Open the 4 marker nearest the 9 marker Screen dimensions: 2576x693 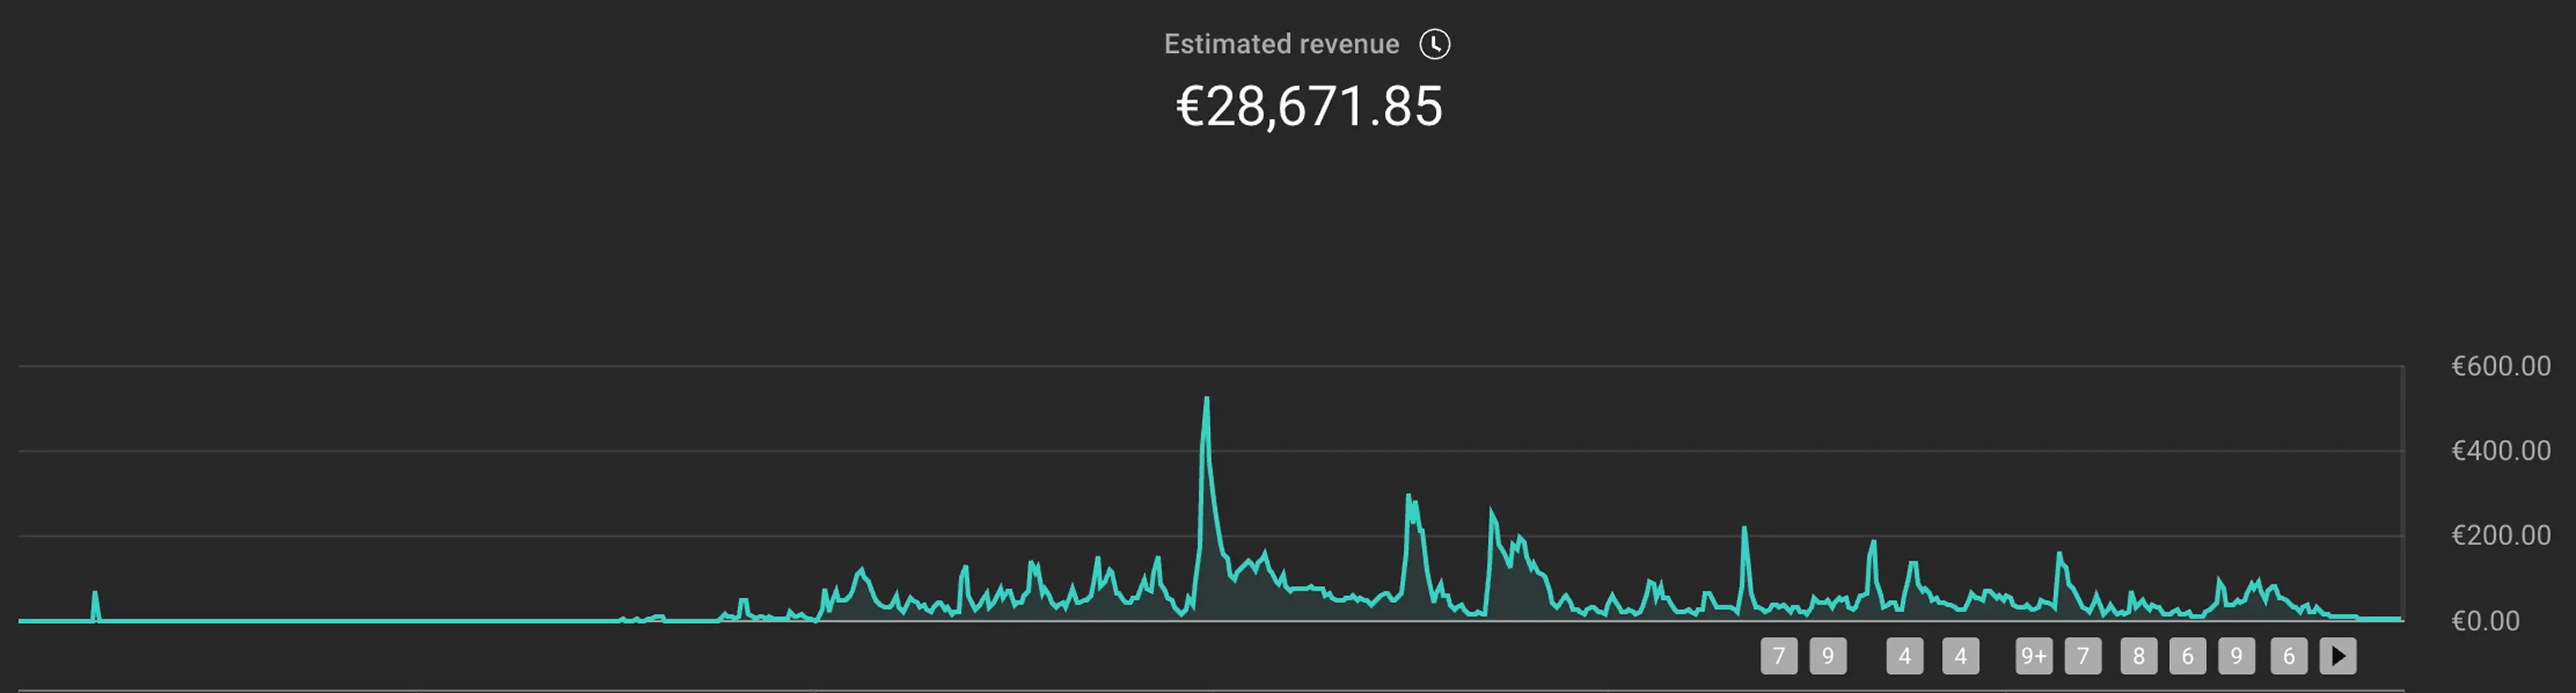point(1905,656)
